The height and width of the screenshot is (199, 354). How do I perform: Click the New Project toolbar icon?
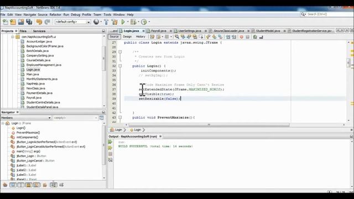tap(13, 22)
